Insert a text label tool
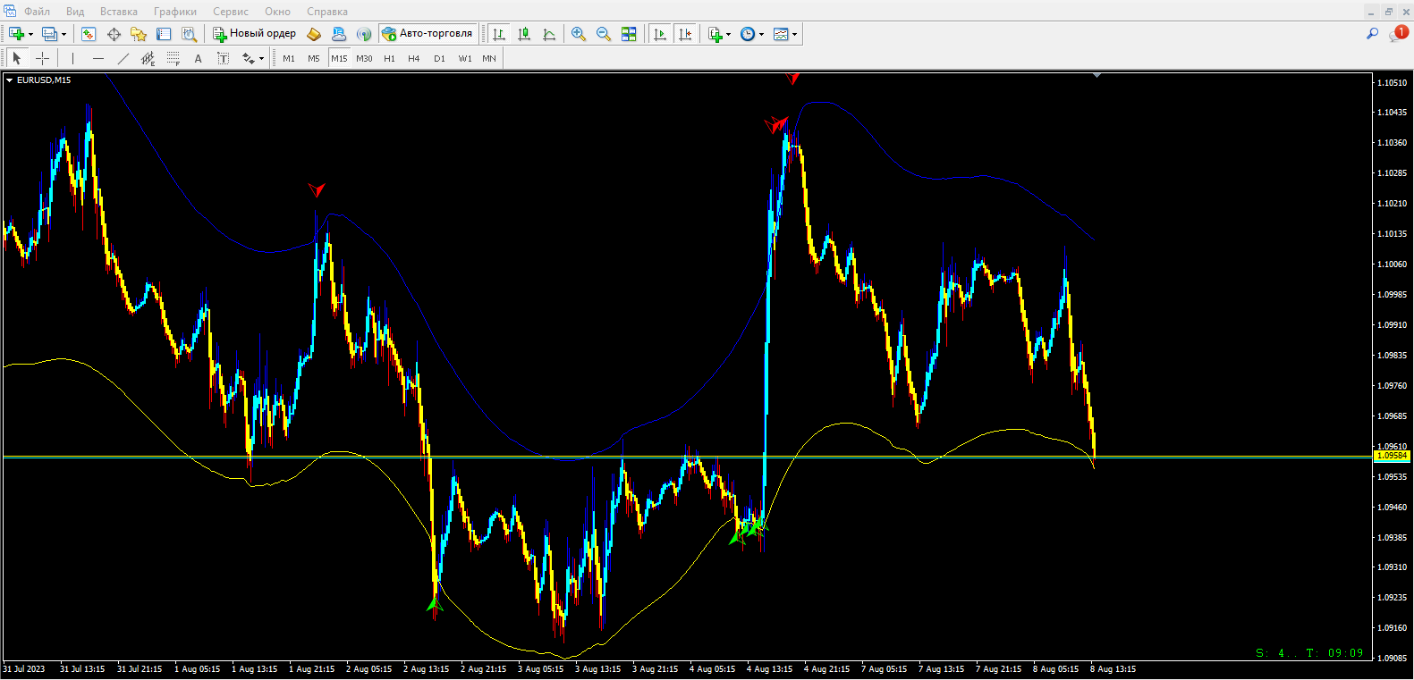1414x680 pixels. click(223, 58)
